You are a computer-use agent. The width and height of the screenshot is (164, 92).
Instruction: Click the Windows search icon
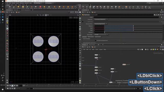click(x=3, y=4)
